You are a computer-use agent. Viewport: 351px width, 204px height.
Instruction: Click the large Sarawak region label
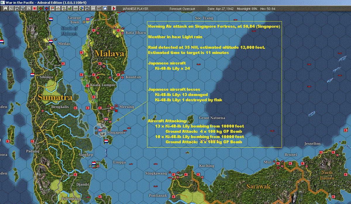[258, 186]
